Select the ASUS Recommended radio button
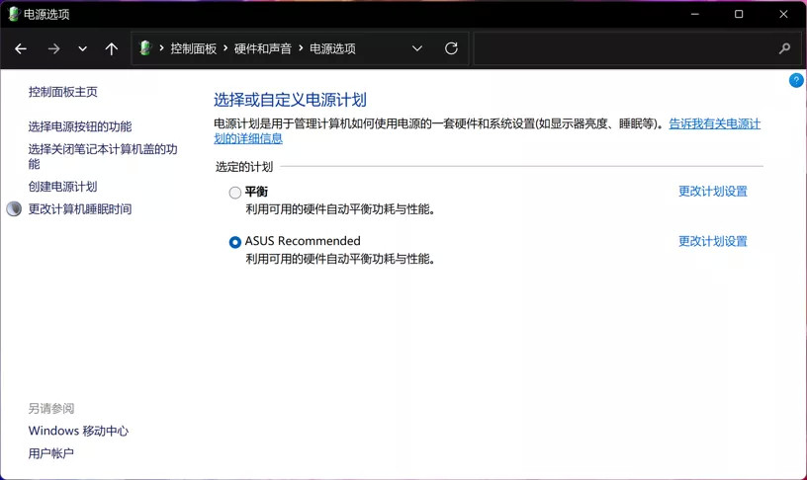807x480 pixels. tap(234, 242)
